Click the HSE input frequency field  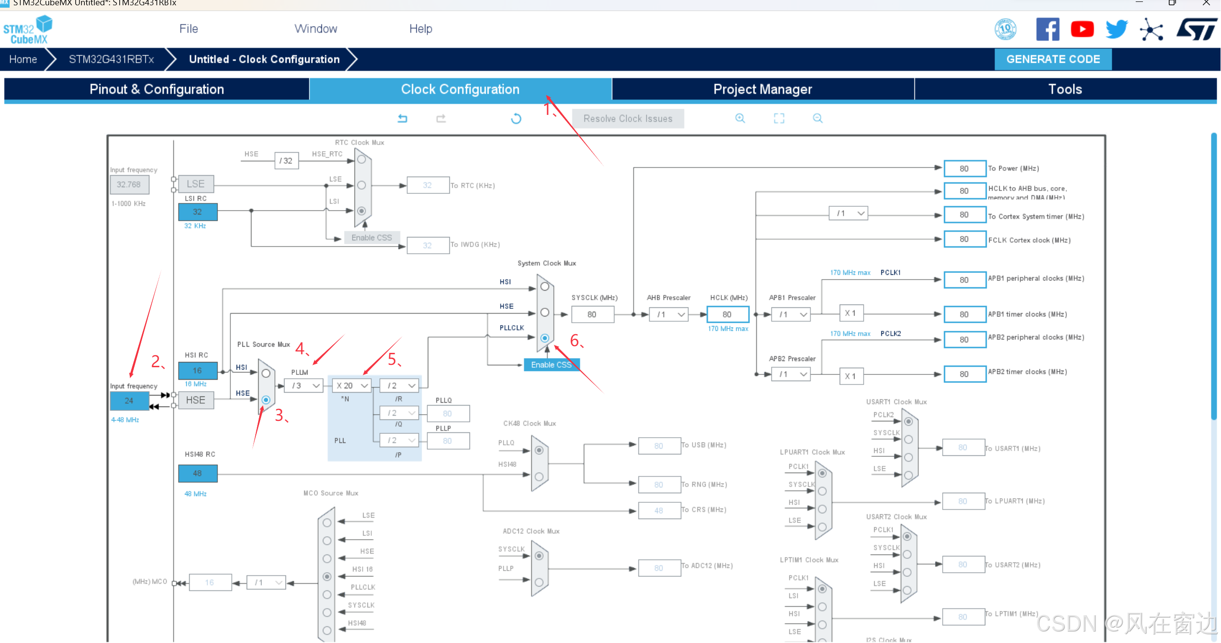(129, 401)
